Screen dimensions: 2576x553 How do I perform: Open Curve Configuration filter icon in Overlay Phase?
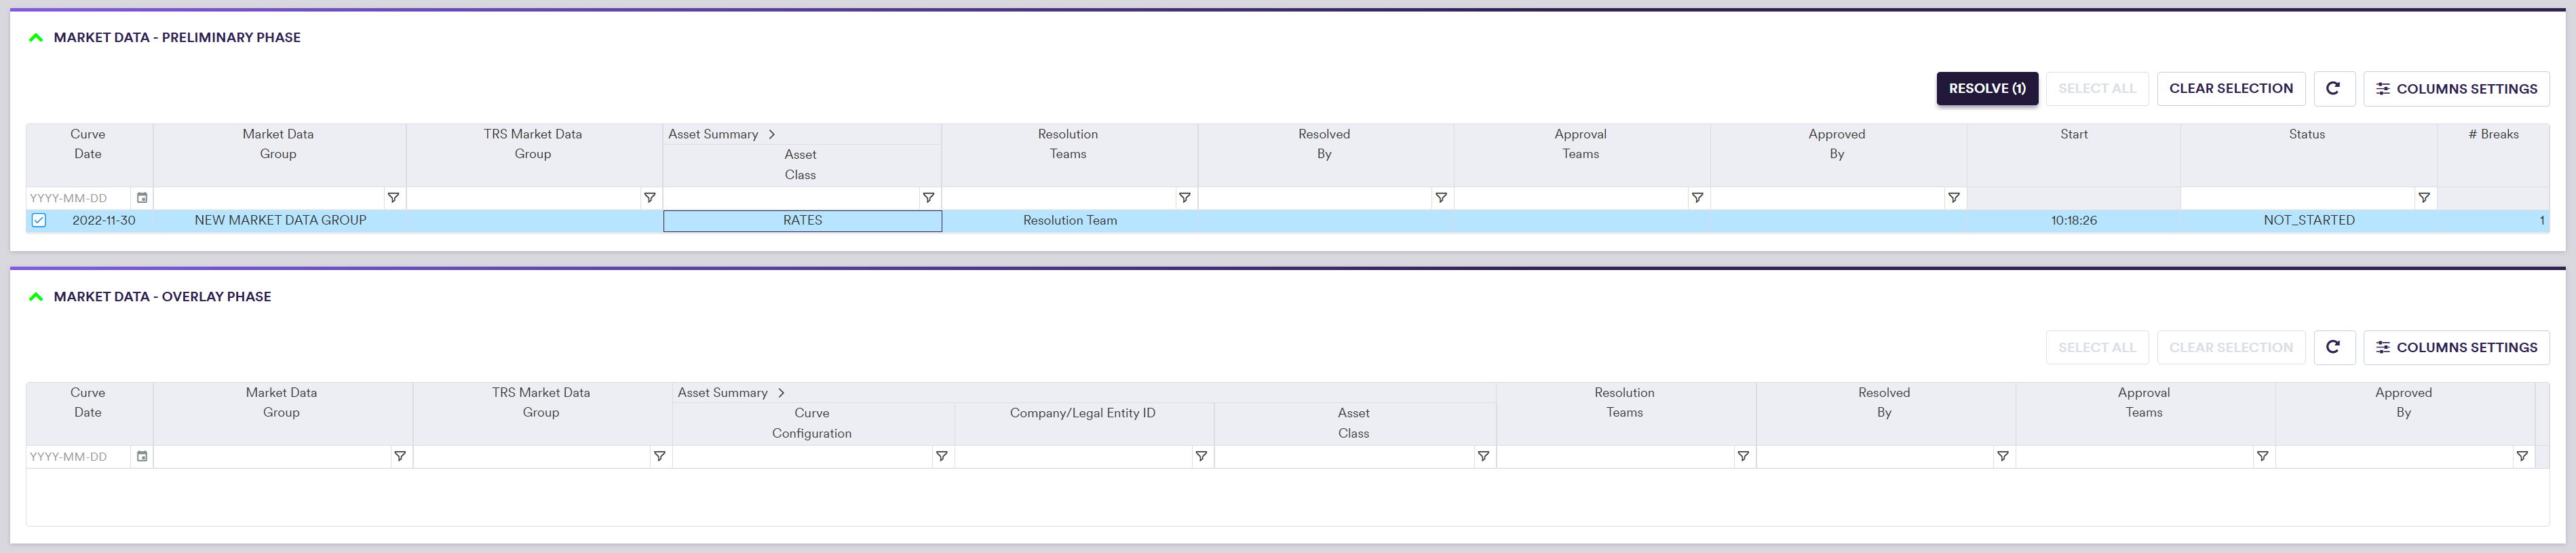point(941,456)
